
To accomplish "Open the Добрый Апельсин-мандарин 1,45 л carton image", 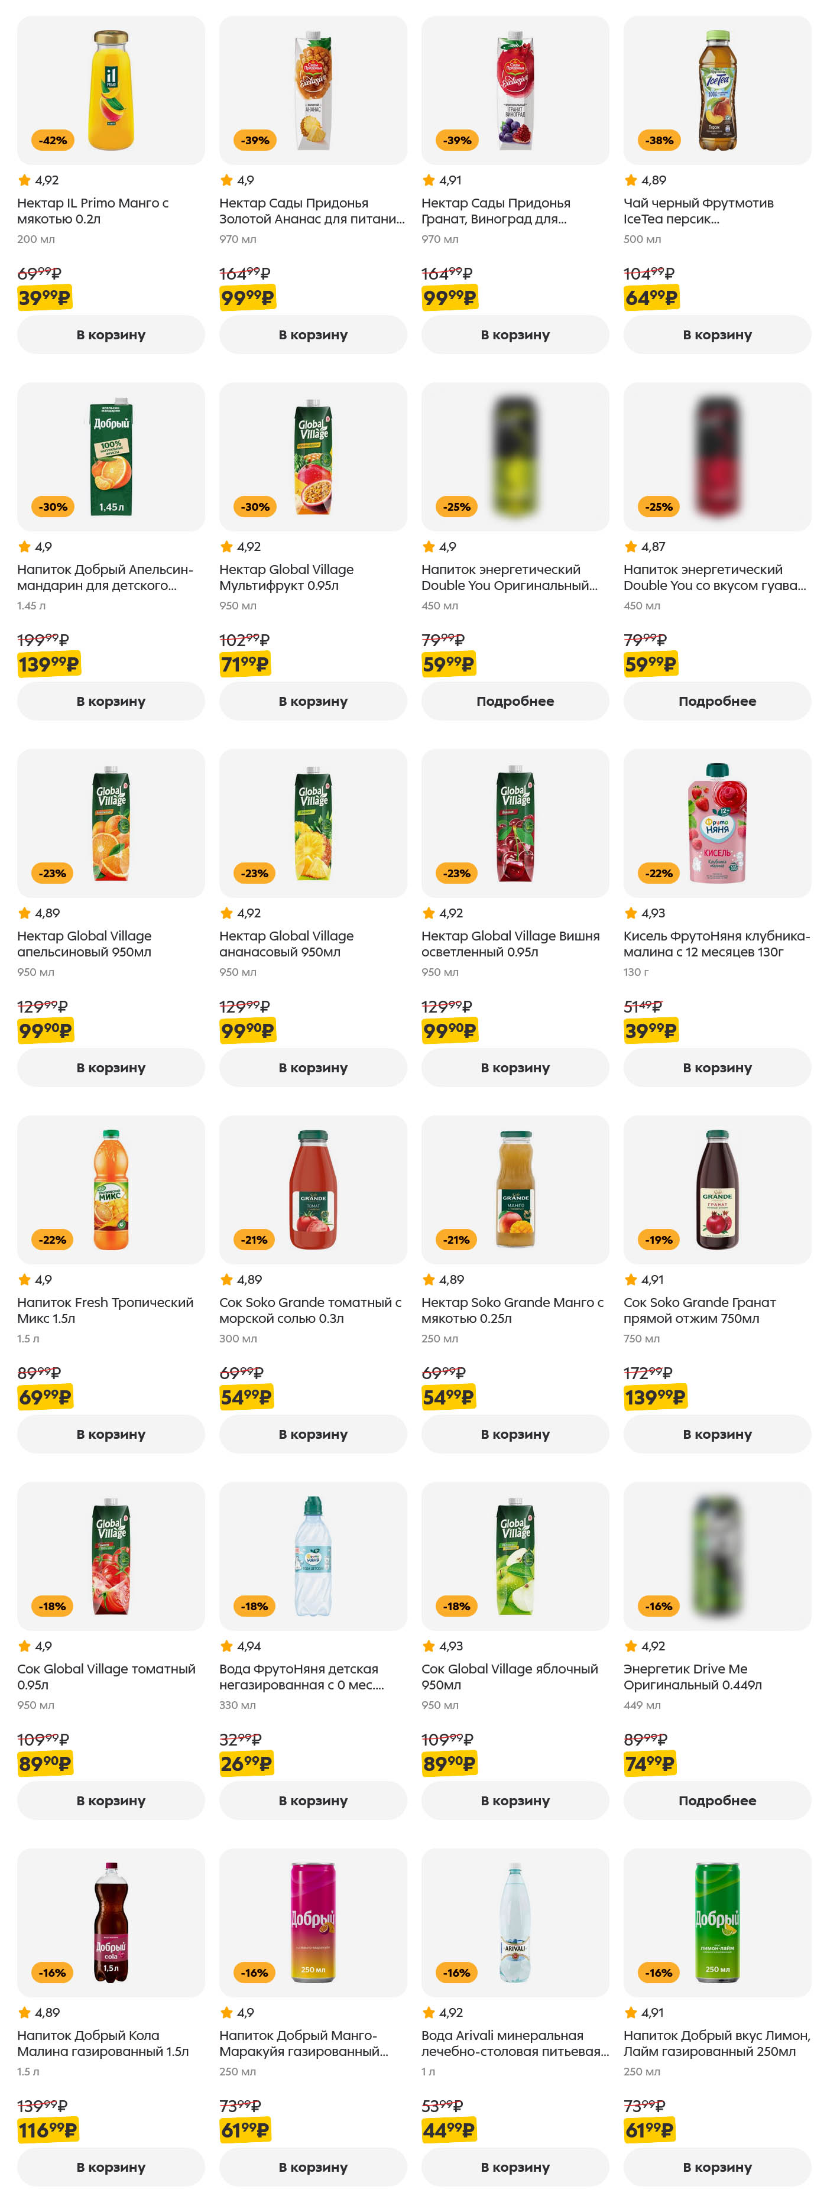I will [x=112, y=456].
